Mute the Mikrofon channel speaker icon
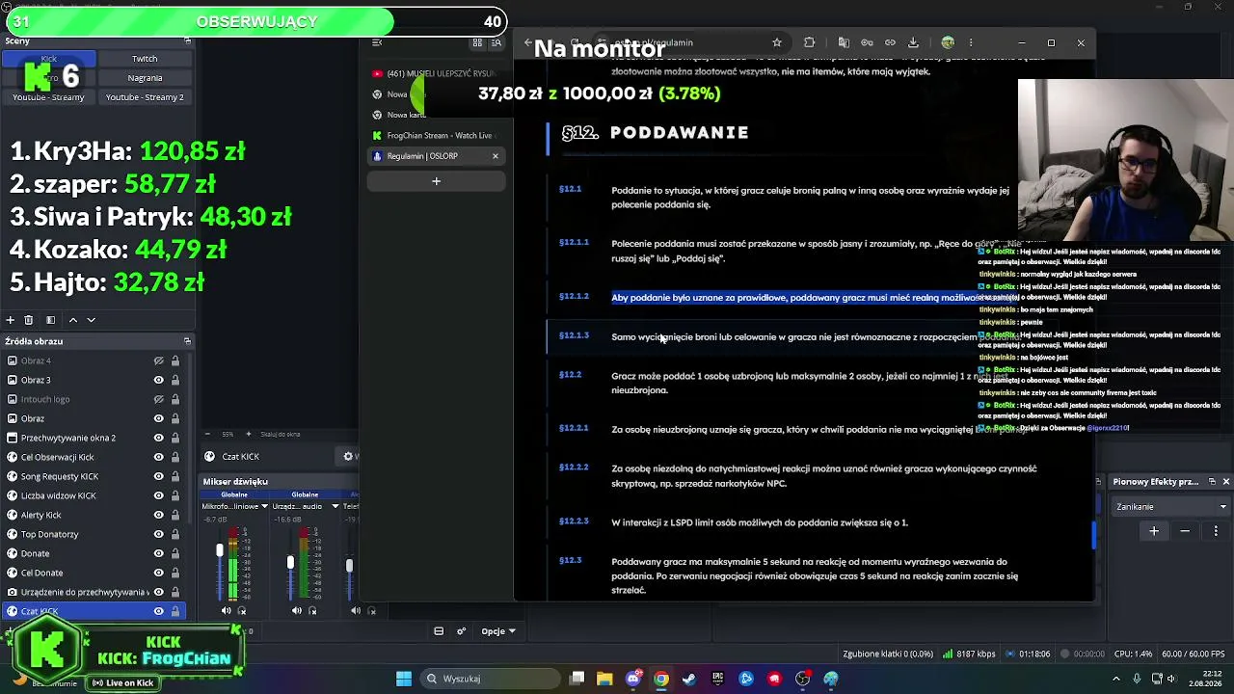The image size is (1234, 694). [x=227, y=610]
